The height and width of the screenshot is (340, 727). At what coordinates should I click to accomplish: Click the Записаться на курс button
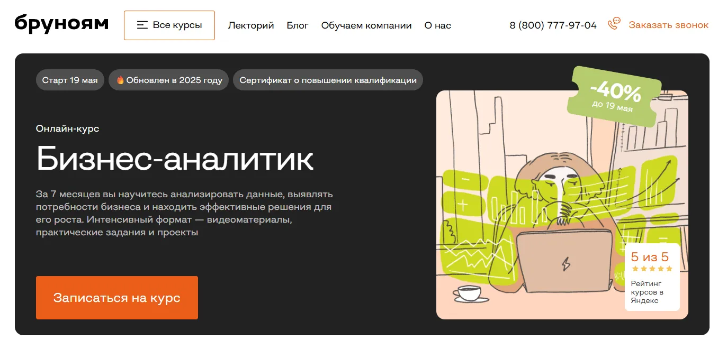[x=117, y=298]
